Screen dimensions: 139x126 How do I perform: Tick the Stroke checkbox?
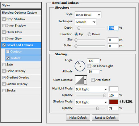pos(4,90)
